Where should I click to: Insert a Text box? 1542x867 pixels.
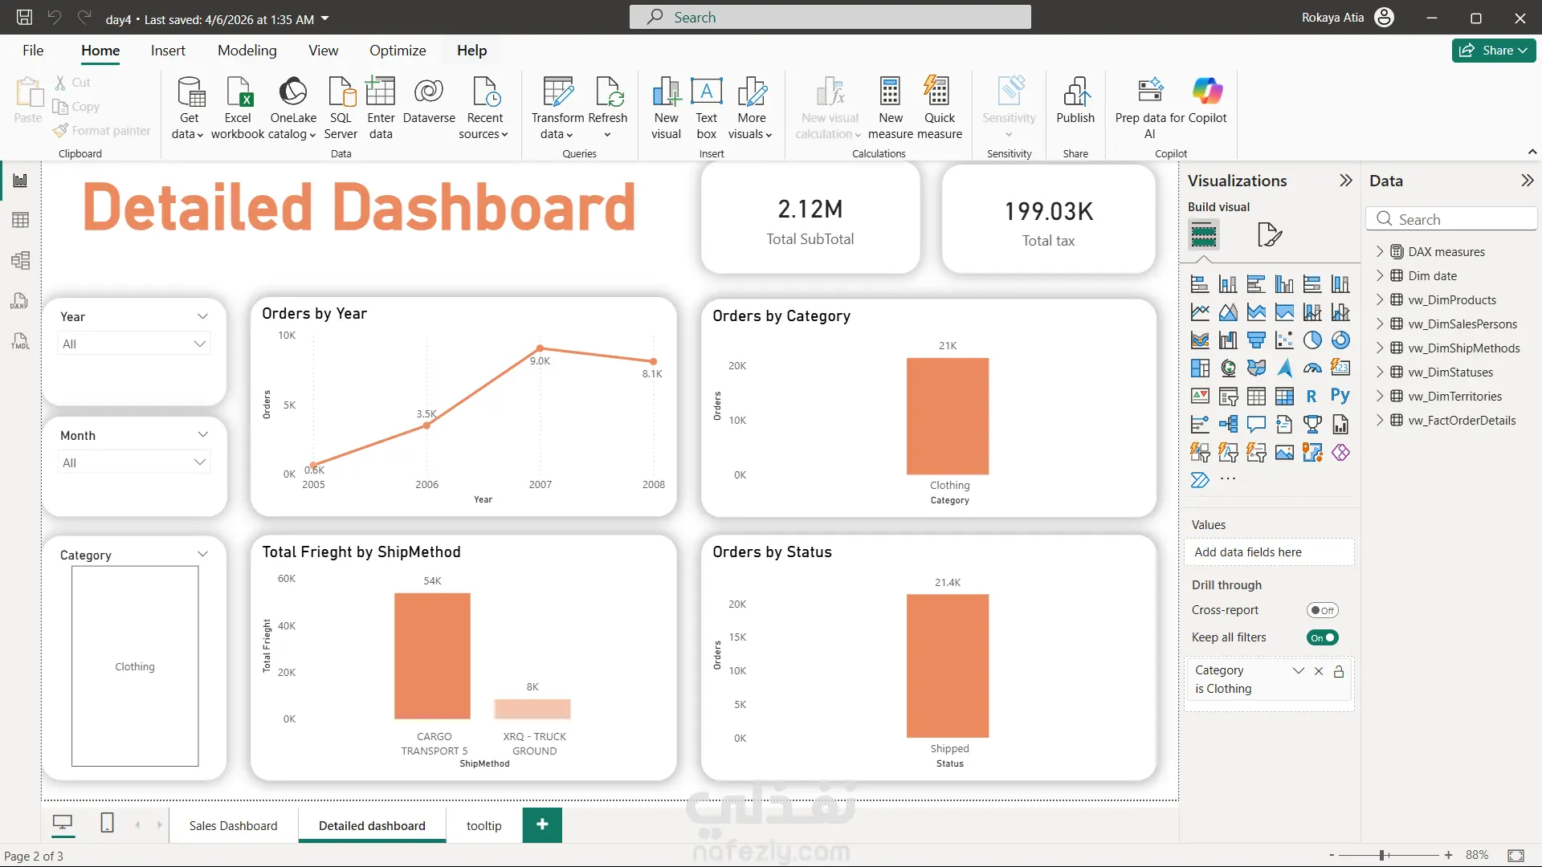click(706, 108)
